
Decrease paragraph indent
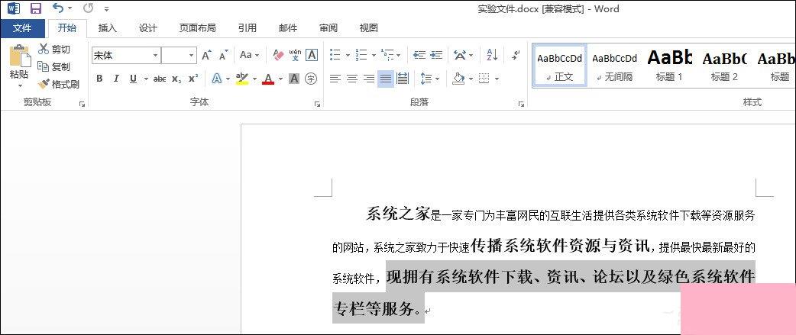[x=419, y=55]
